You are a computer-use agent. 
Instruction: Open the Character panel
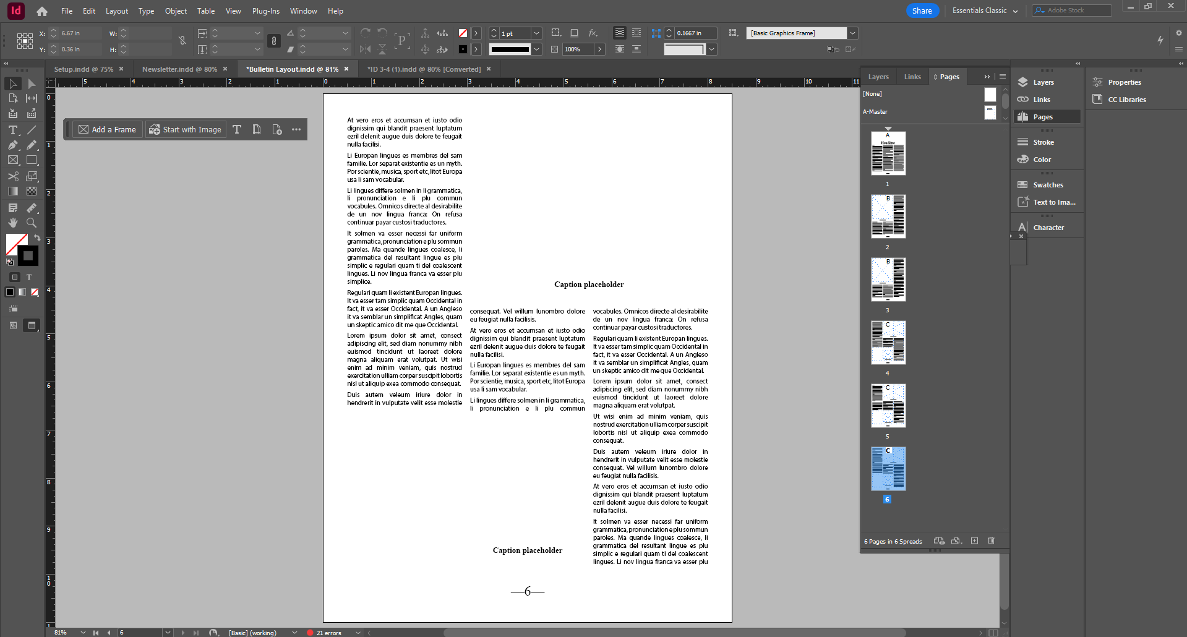click(x=1048, y=227)
